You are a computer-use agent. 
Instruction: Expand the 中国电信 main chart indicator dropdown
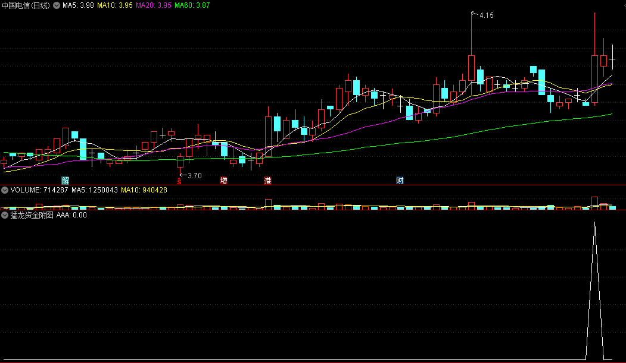57,5
